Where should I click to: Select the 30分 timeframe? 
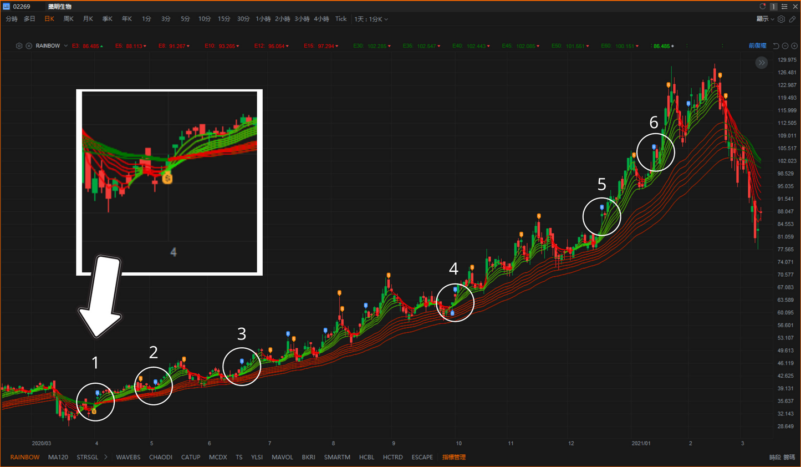pos(243,19)
